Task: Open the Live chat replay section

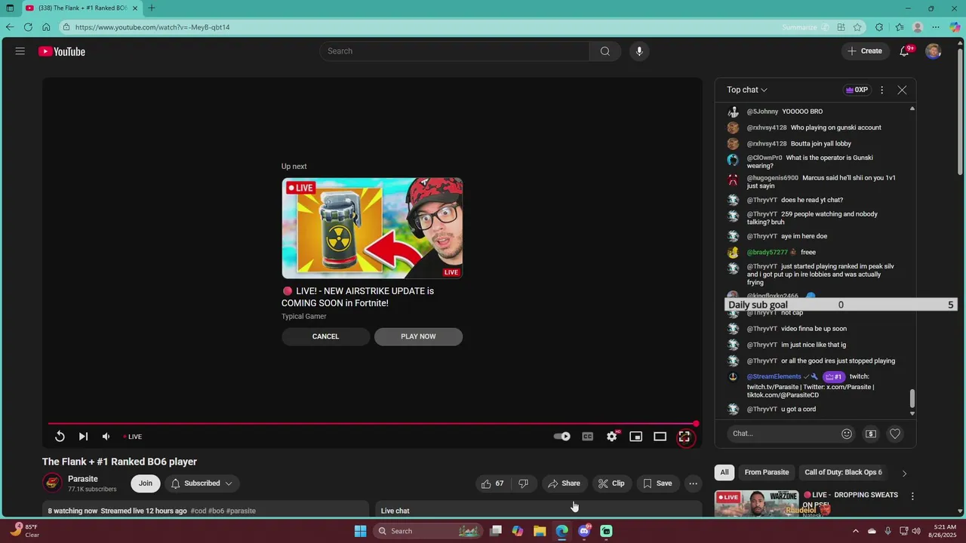Action: click(537, 511)
